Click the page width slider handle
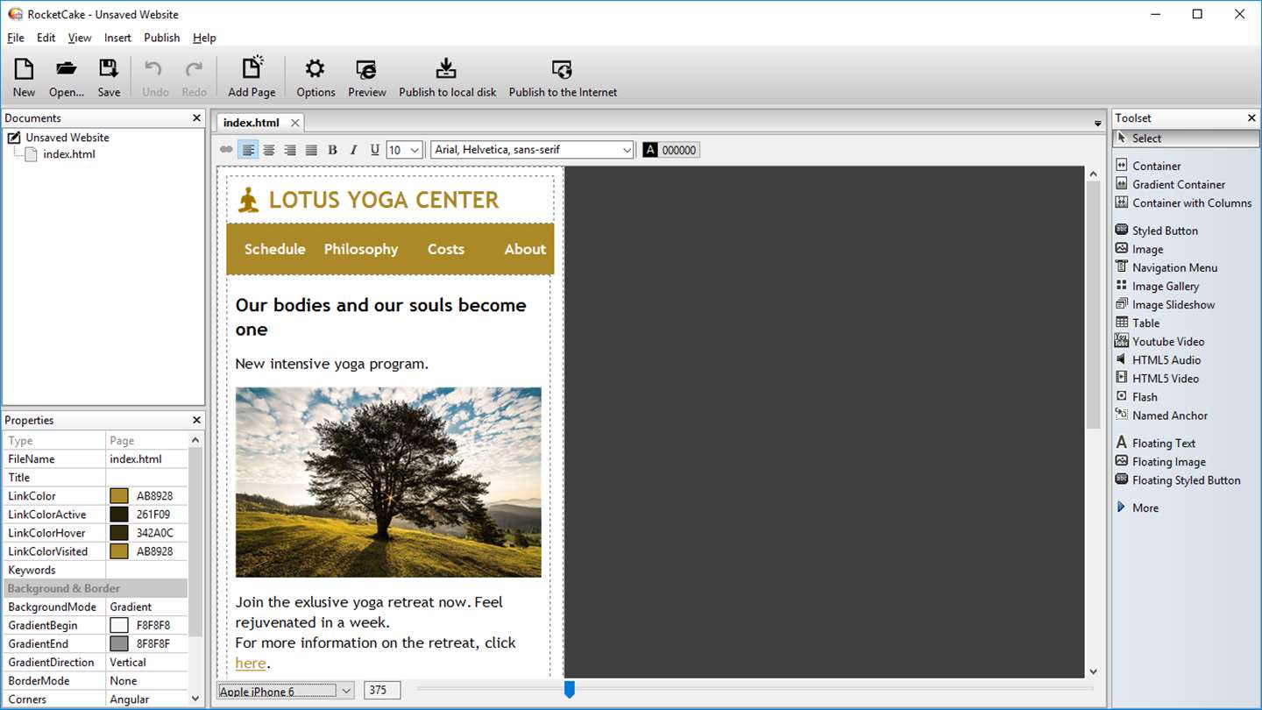Screen dimensions: 1262x710 (x=569, y=690)
